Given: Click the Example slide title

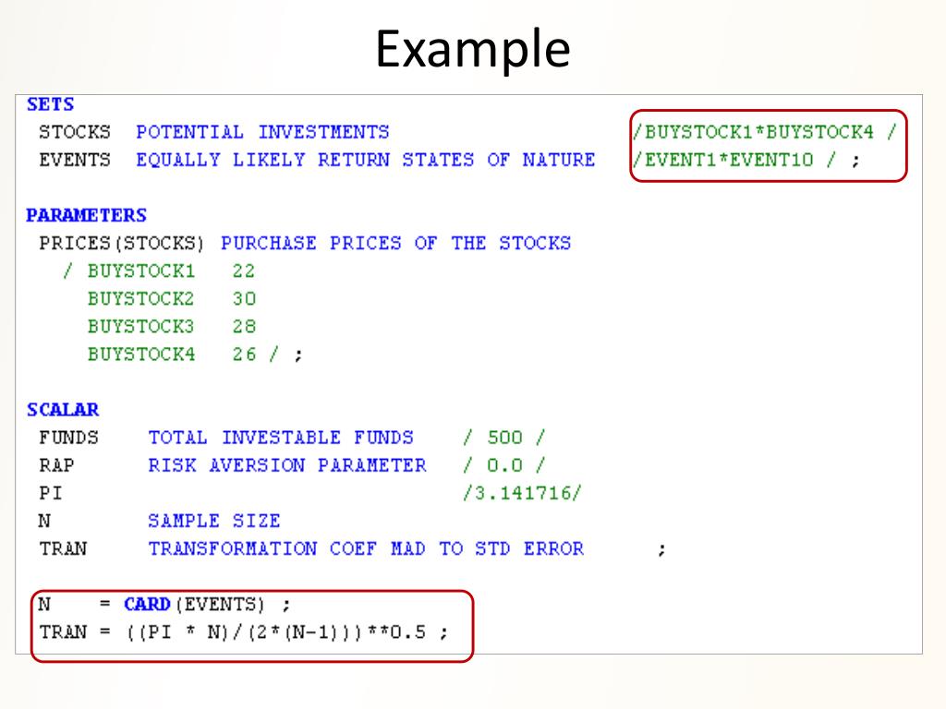Looking at the screenshot, I should tap(472, 50).
